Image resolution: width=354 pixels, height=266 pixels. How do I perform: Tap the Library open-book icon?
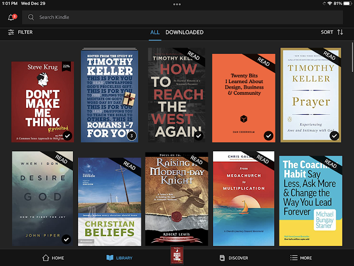point(110,258)
